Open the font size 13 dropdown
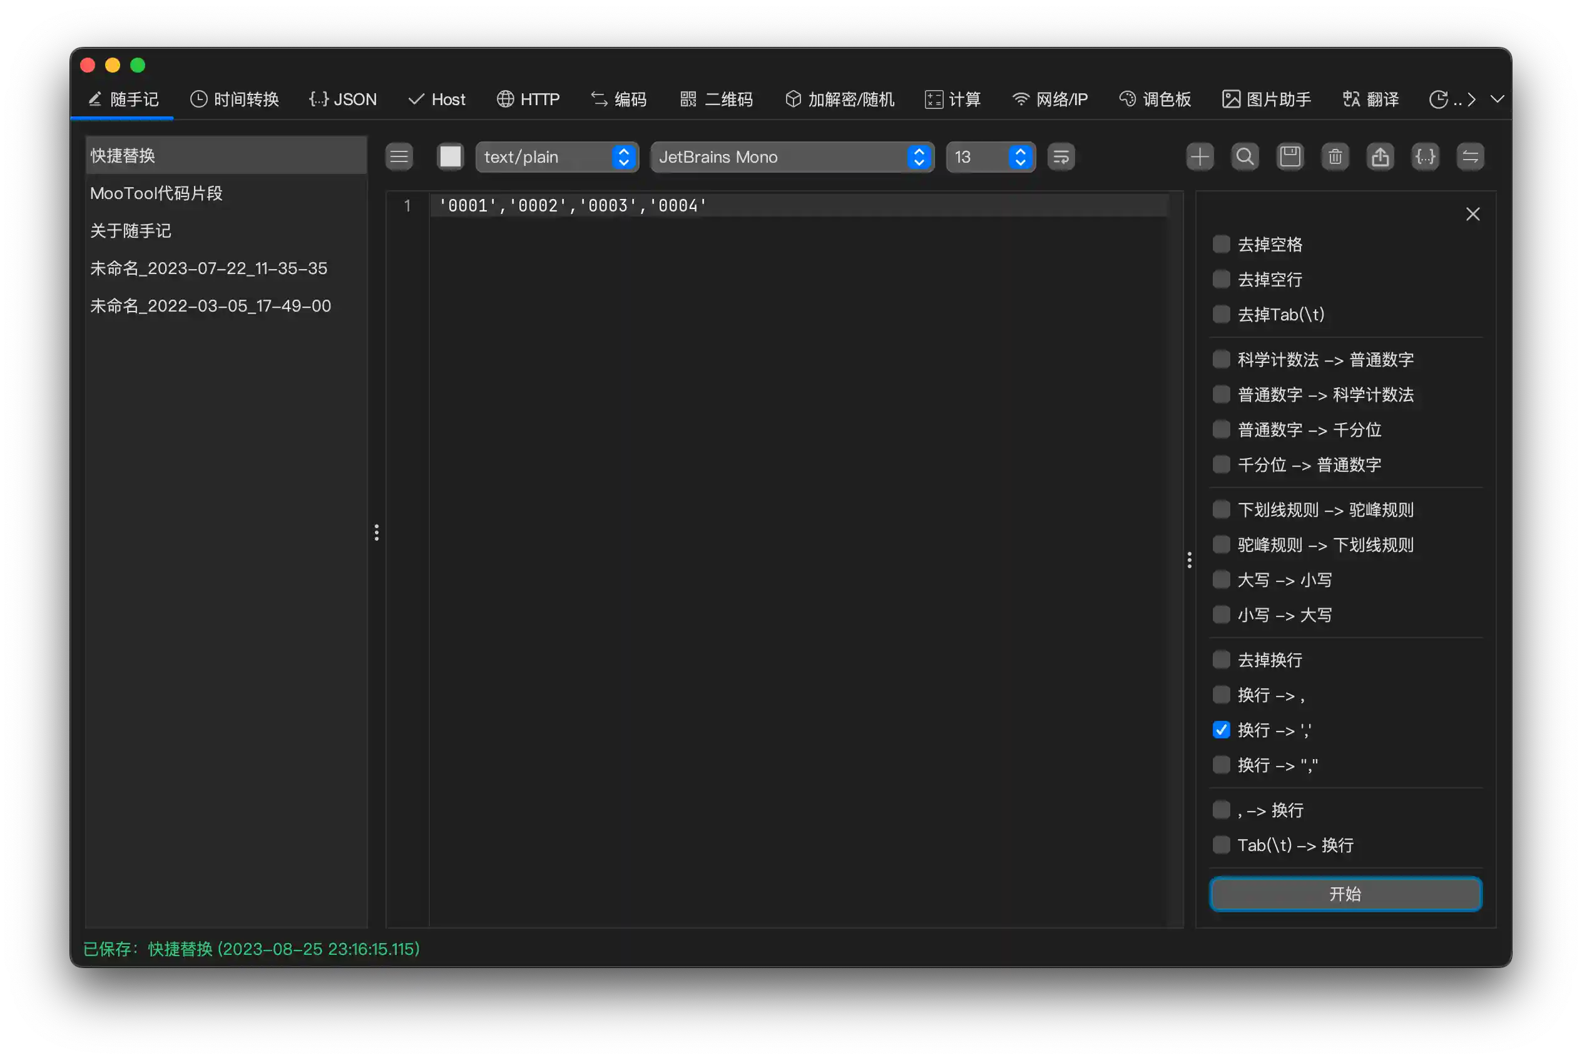This screenshot has width=1582, height=1060. (x=990, y=157)
